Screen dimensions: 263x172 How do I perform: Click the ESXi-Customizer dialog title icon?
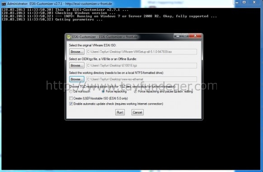pyautogui.click(x=68, y=37)
